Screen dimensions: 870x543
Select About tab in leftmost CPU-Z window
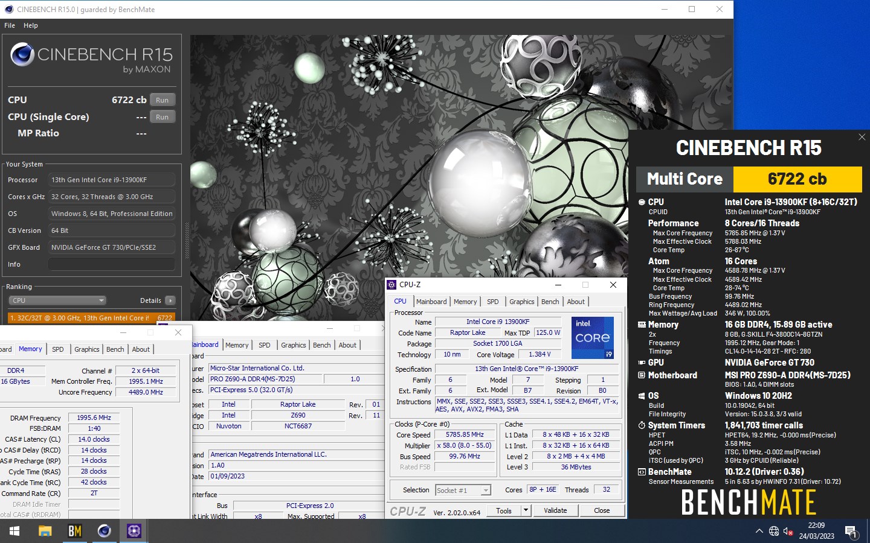(141, 349)
